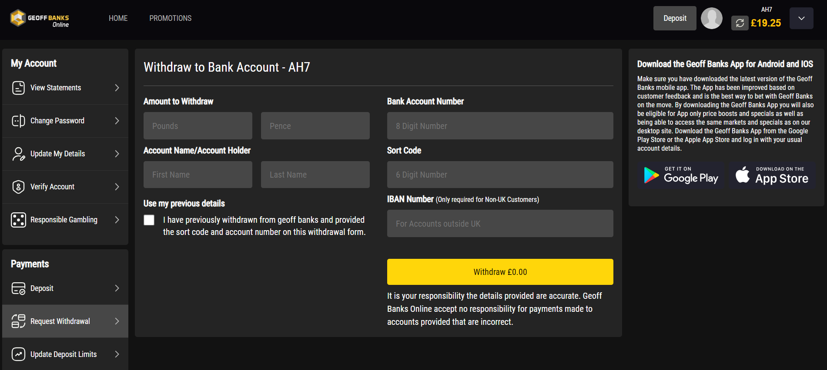
Task: Expand the Update My Details chevron
Action: coord(117,154)
